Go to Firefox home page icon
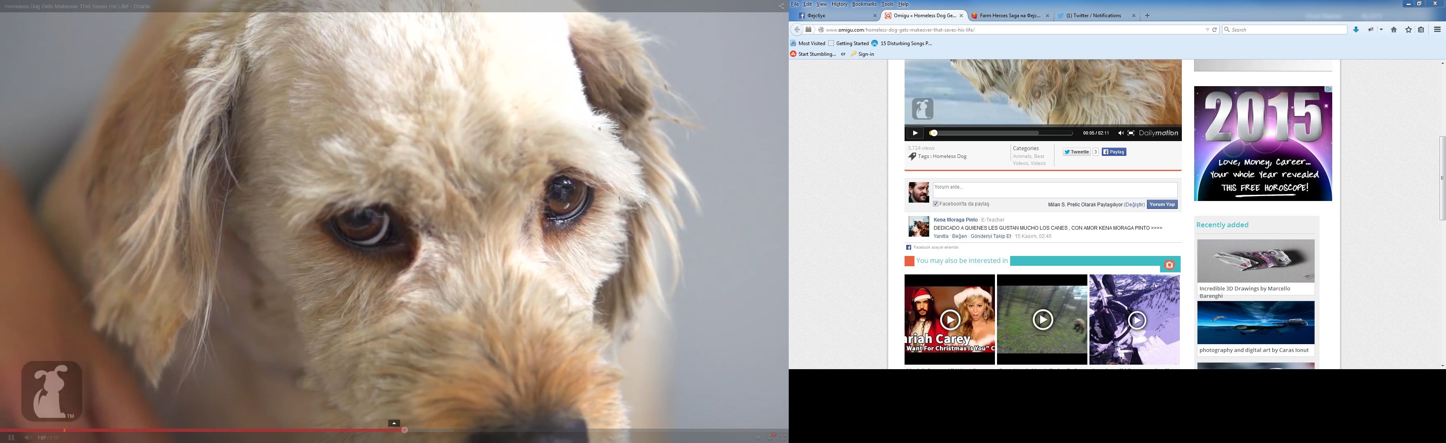Image resolution: width=1446 pixels, height=443 pixels. [1393, 30]
